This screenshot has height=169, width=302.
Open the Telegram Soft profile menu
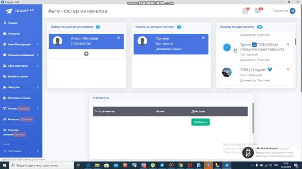click(284, 11)
